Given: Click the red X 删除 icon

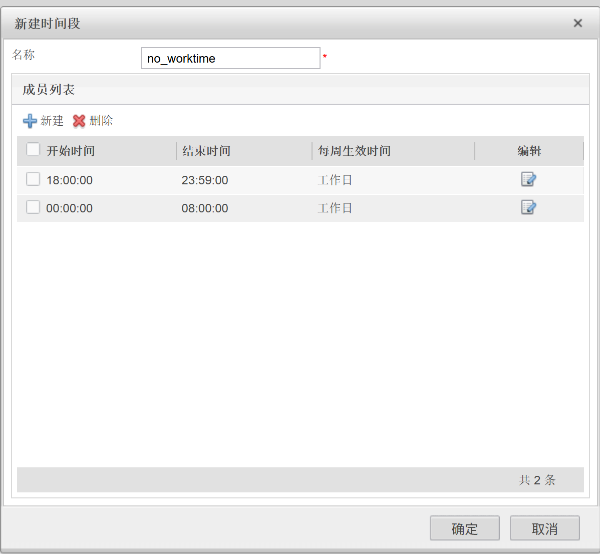Looking at the screenshot, I should tap(79, 121).
